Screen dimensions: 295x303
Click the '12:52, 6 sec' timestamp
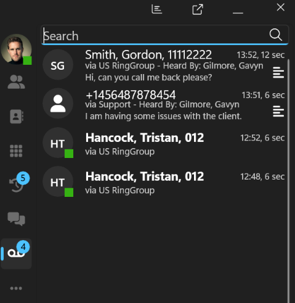tap(262, 138)
